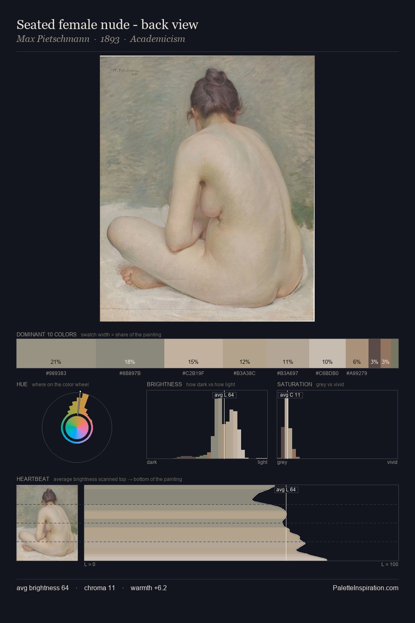Click the 'light' axis label

point(263,462)
